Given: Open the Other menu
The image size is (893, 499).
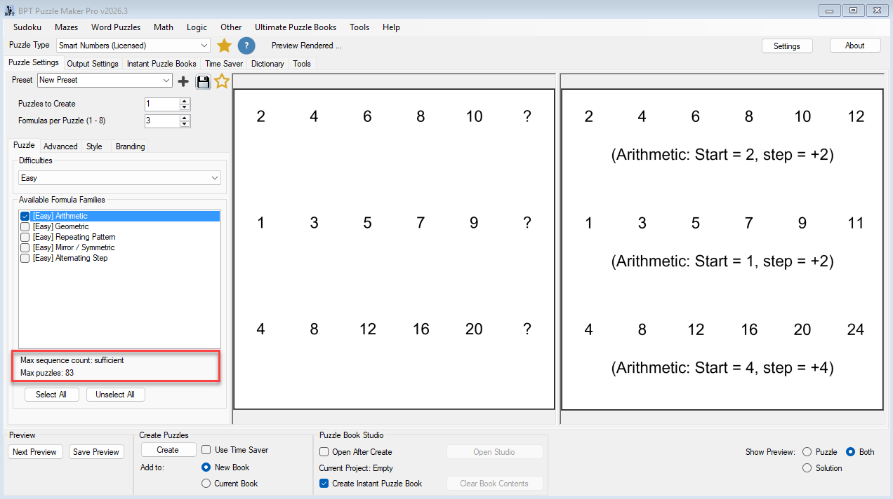Looking at the screenshot, I should [231, 27].
